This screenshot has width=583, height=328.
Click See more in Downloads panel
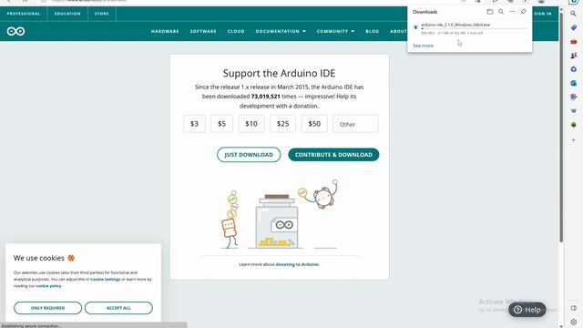[x=423, y=46]
